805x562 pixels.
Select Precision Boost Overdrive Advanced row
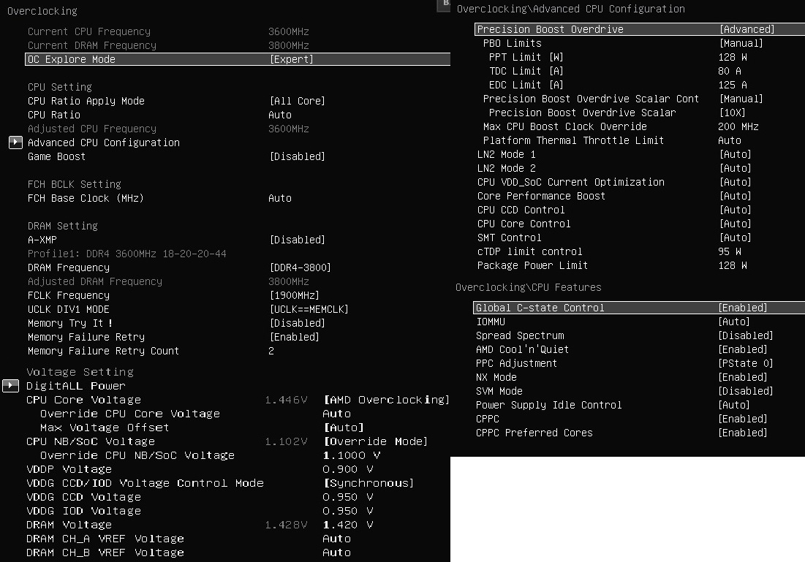pyautogui.click(x=640, y=29)
